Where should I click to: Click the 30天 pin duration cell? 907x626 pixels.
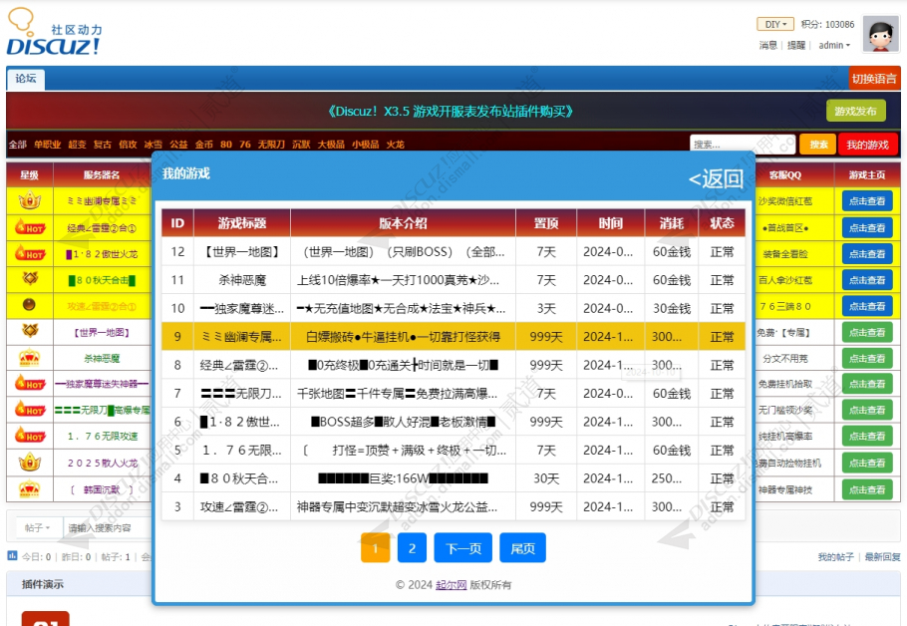tap(546, 478)
